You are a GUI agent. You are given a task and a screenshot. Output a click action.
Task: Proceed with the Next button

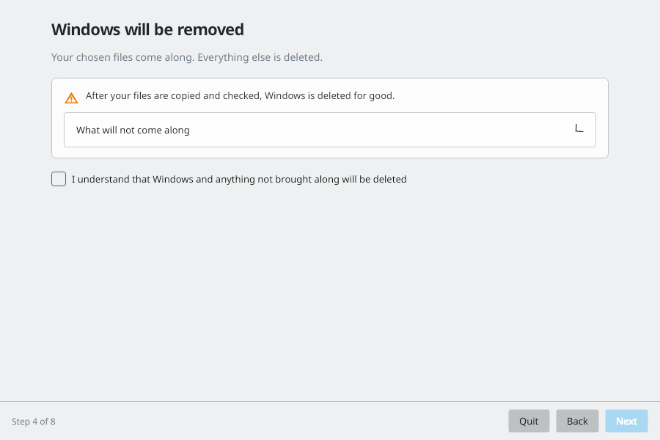(x=626, y=421)
